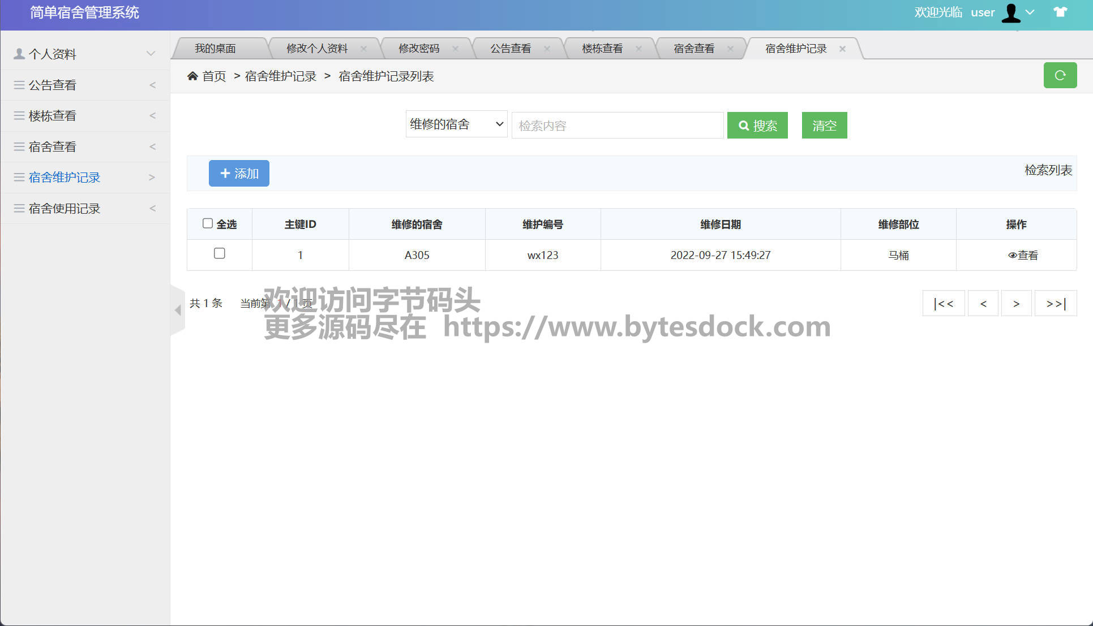This screenshot has height=626, width=1093.
Task: Click the blue 添加 button
Action: point(239,173)
